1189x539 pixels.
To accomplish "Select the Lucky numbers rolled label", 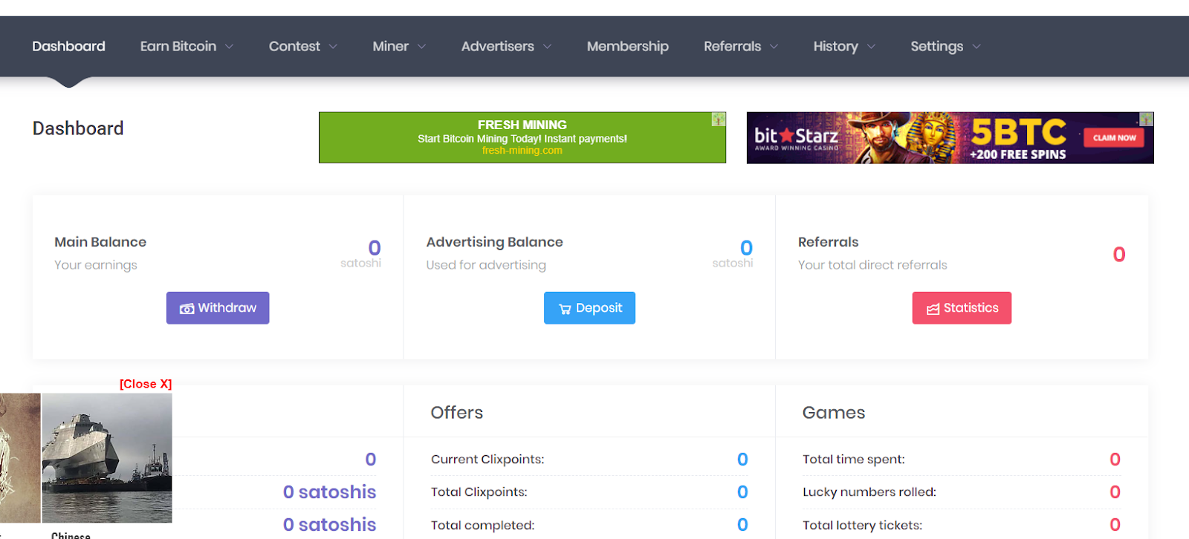I will tap(869, 492).
